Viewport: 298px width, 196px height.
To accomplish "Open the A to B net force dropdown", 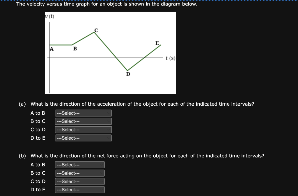I will 80,165.
